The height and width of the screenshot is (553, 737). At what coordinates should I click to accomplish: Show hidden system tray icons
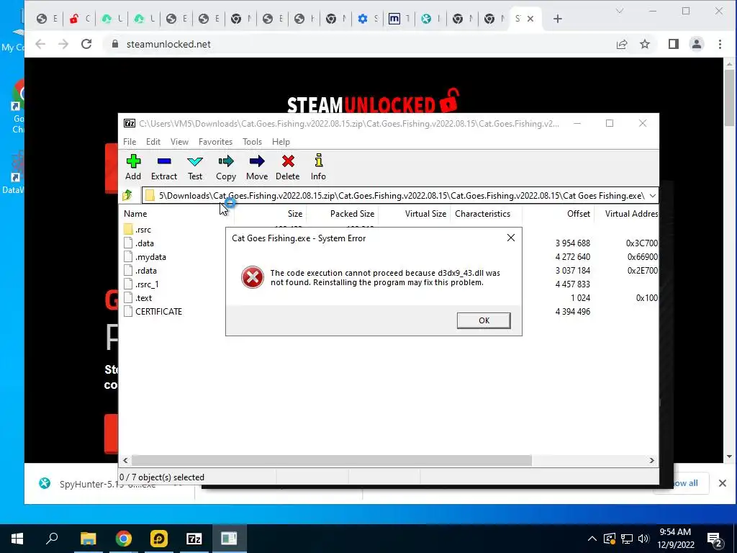point(592,539)
